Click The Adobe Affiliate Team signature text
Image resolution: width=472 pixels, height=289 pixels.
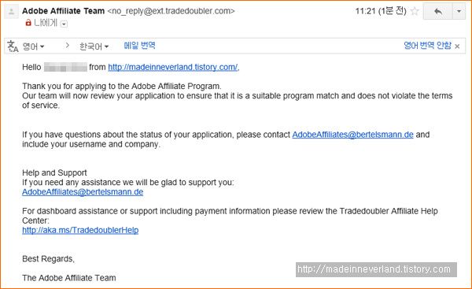69,278
